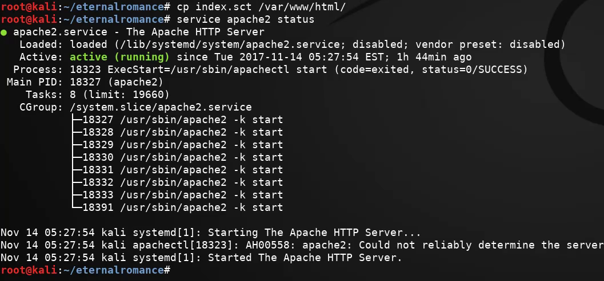Select the last tree entry 18391
This screenshot has width=604, height=281.
183,207
